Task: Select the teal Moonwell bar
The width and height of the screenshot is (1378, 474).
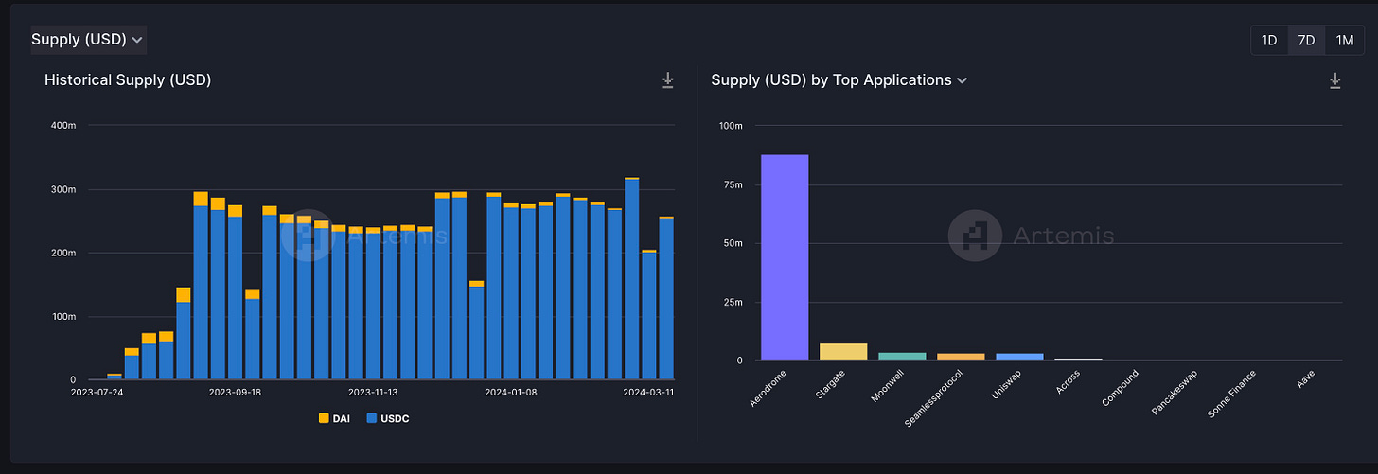Action: pos(902,357)
